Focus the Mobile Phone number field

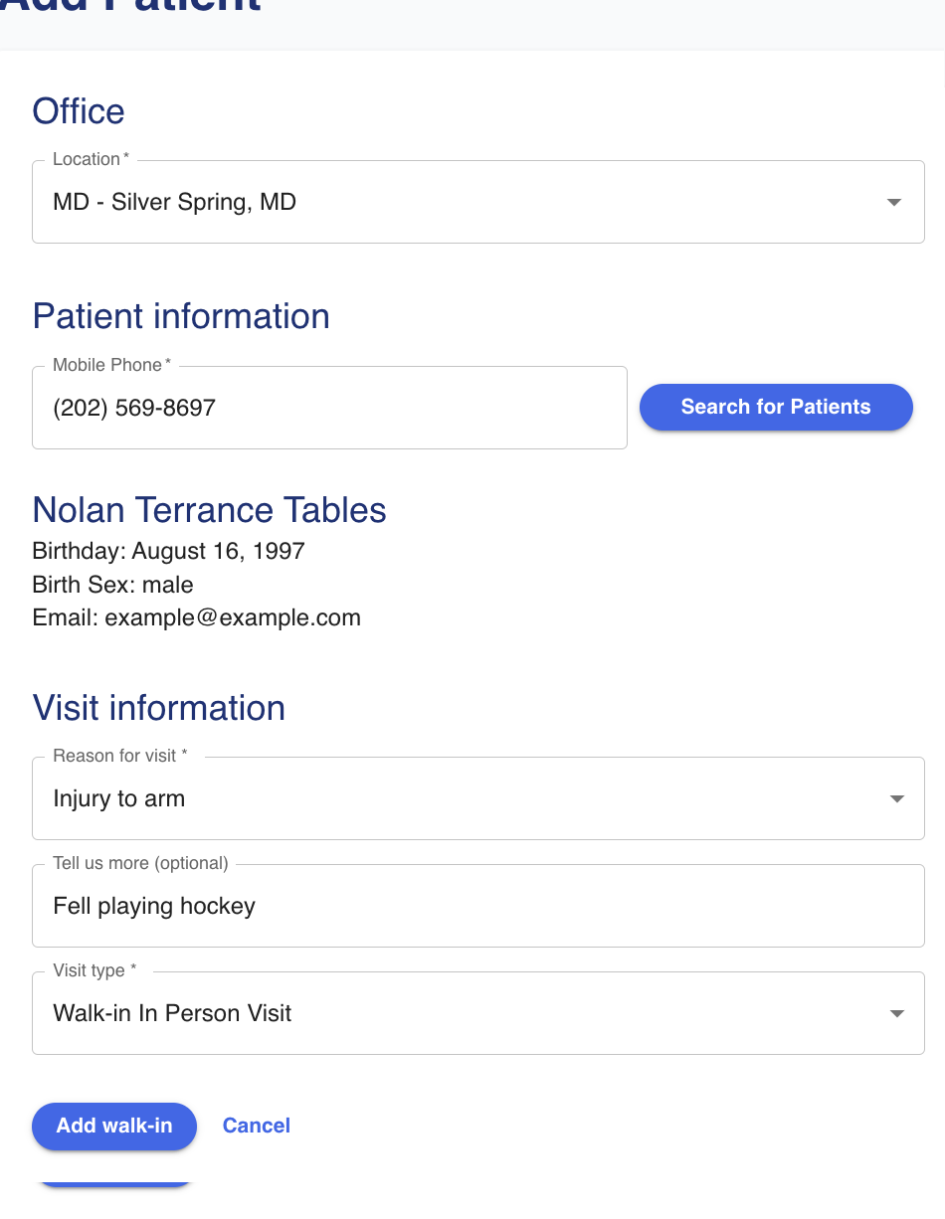tap(328, 408)
